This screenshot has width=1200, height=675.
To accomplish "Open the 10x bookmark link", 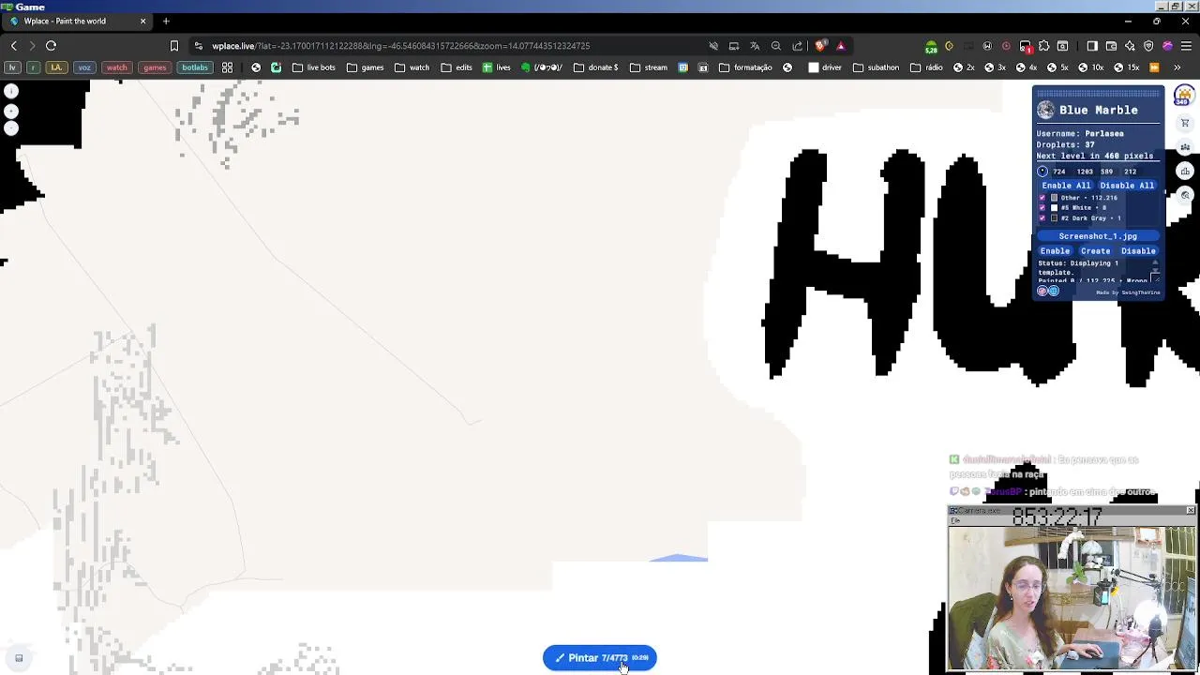I will click(1090, 67).
